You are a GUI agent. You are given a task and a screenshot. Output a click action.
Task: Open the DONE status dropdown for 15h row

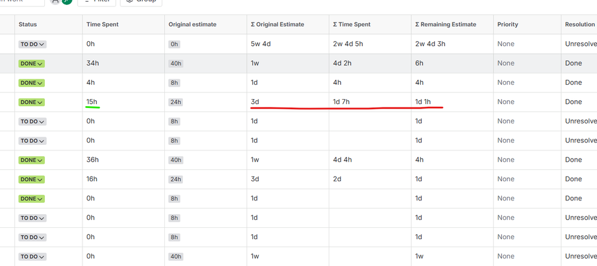coord(32,102)
